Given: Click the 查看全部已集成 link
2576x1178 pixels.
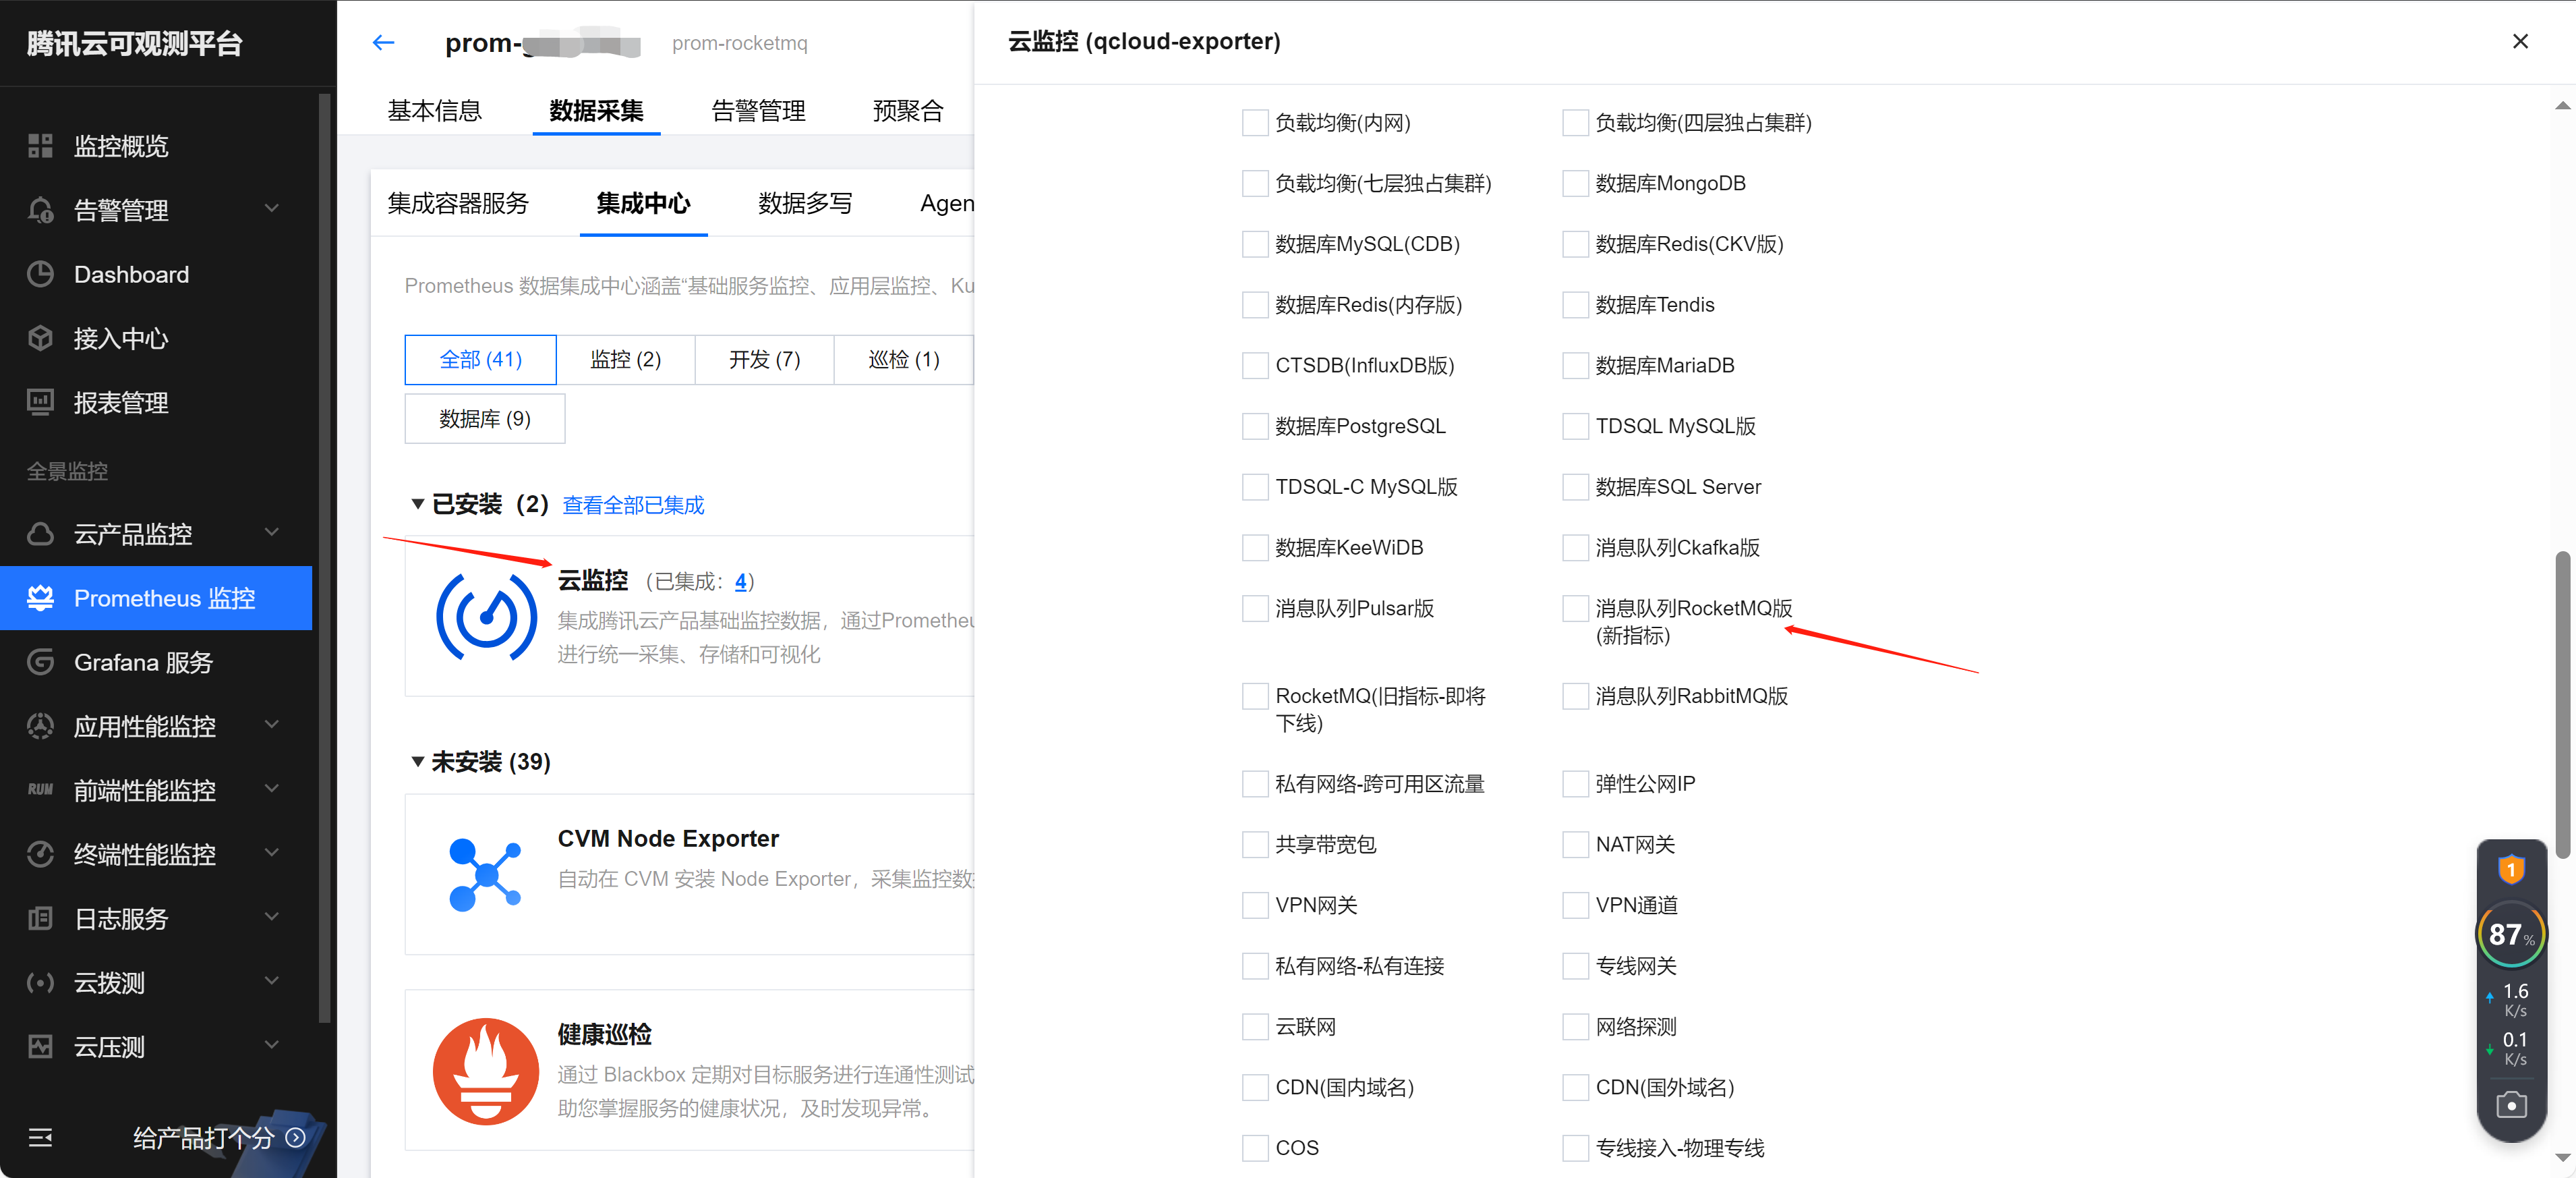Looking at the screenshot, I should (633, 505).
